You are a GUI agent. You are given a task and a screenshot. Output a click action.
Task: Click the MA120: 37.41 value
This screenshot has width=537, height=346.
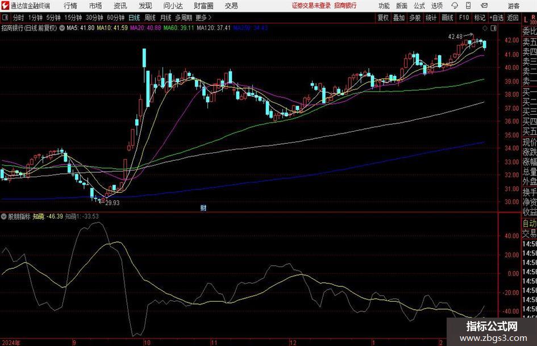(214, 28)
